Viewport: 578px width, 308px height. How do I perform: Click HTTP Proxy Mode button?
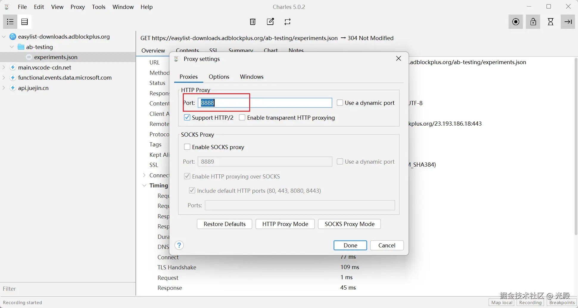pyautogui.click(x=285, y=224)
